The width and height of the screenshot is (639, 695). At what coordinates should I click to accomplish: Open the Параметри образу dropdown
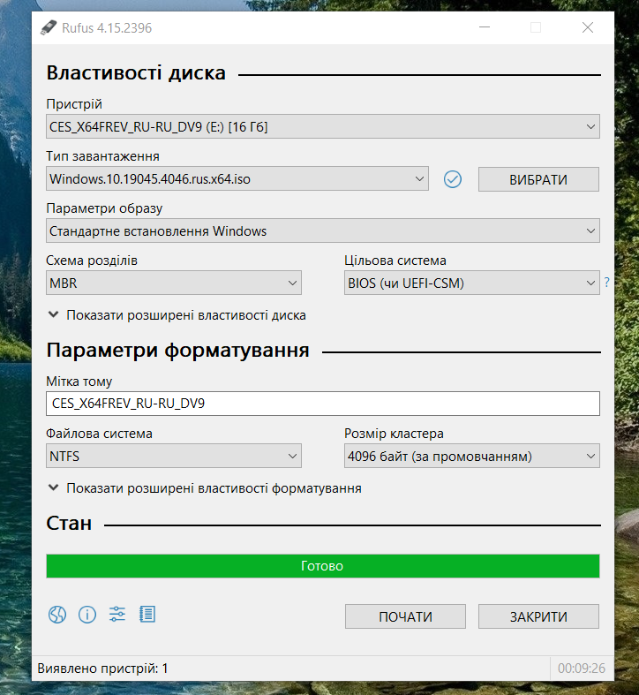pyautogui.click(x=323, y=230)
